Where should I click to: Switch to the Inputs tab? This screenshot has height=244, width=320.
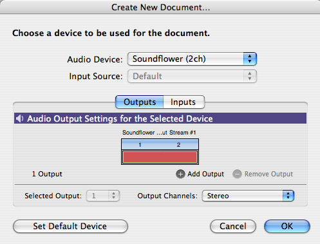184,102
